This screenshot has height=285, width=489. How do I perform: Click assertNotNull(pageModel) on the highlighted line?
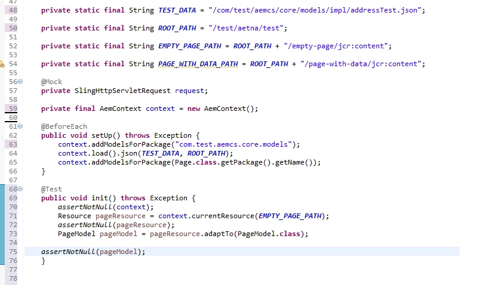(x=91, y=252)
